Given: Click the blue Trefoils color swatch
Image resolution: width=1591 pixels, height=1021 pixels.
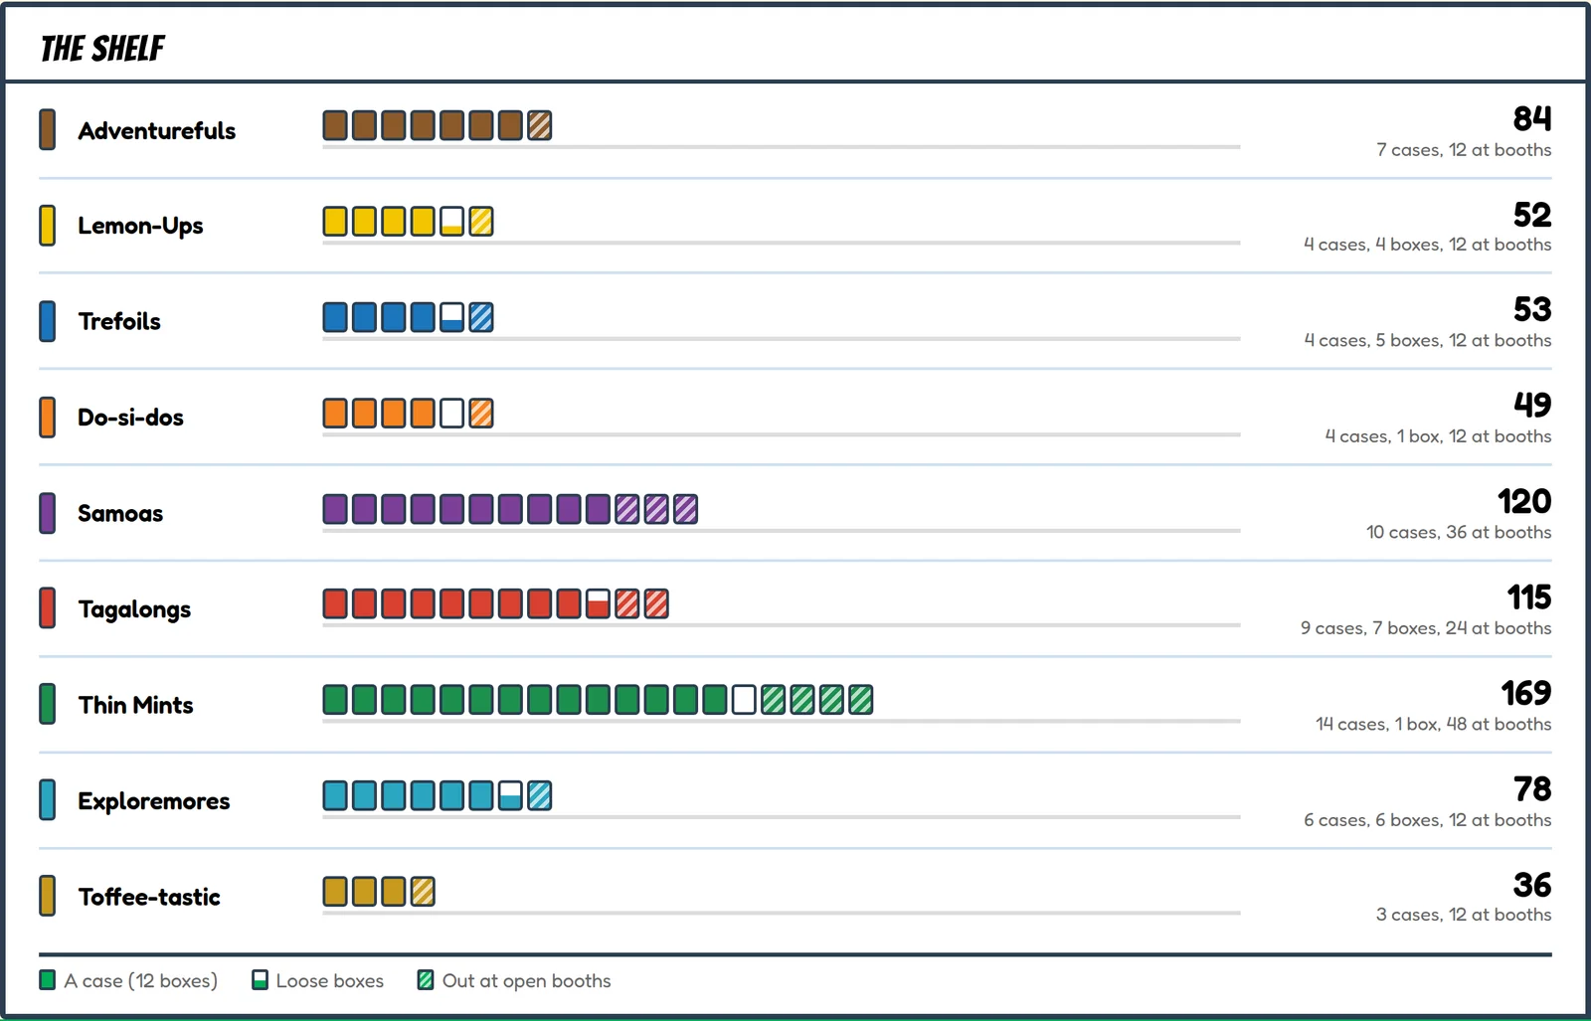Looking at the screenshot, I should point(47,321).
